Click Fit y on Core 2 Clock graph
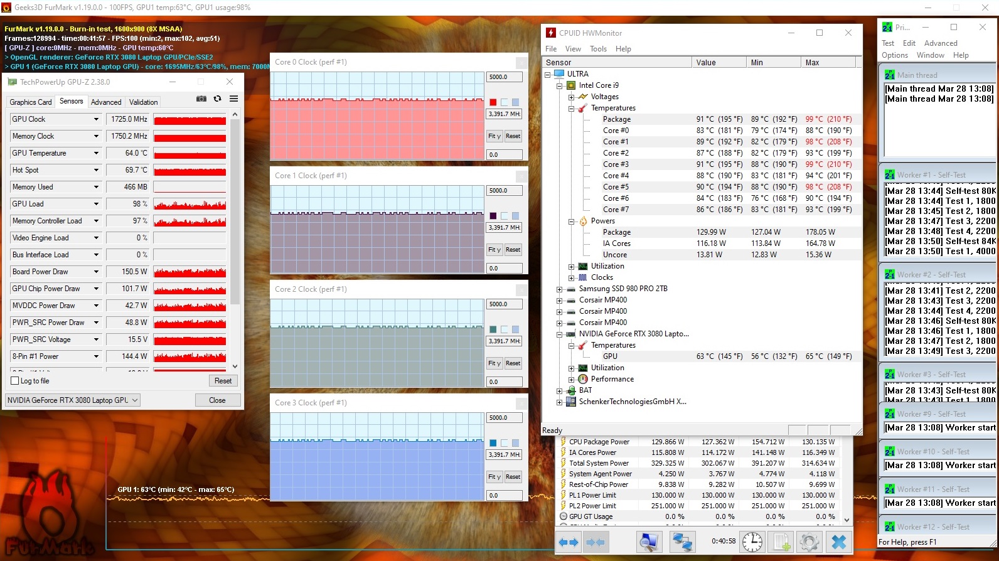The width and height of the screenshot is (999, 561). 494,363
